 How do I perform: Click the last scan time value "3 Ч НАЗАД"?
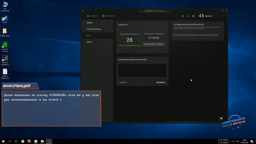[154, 38]
